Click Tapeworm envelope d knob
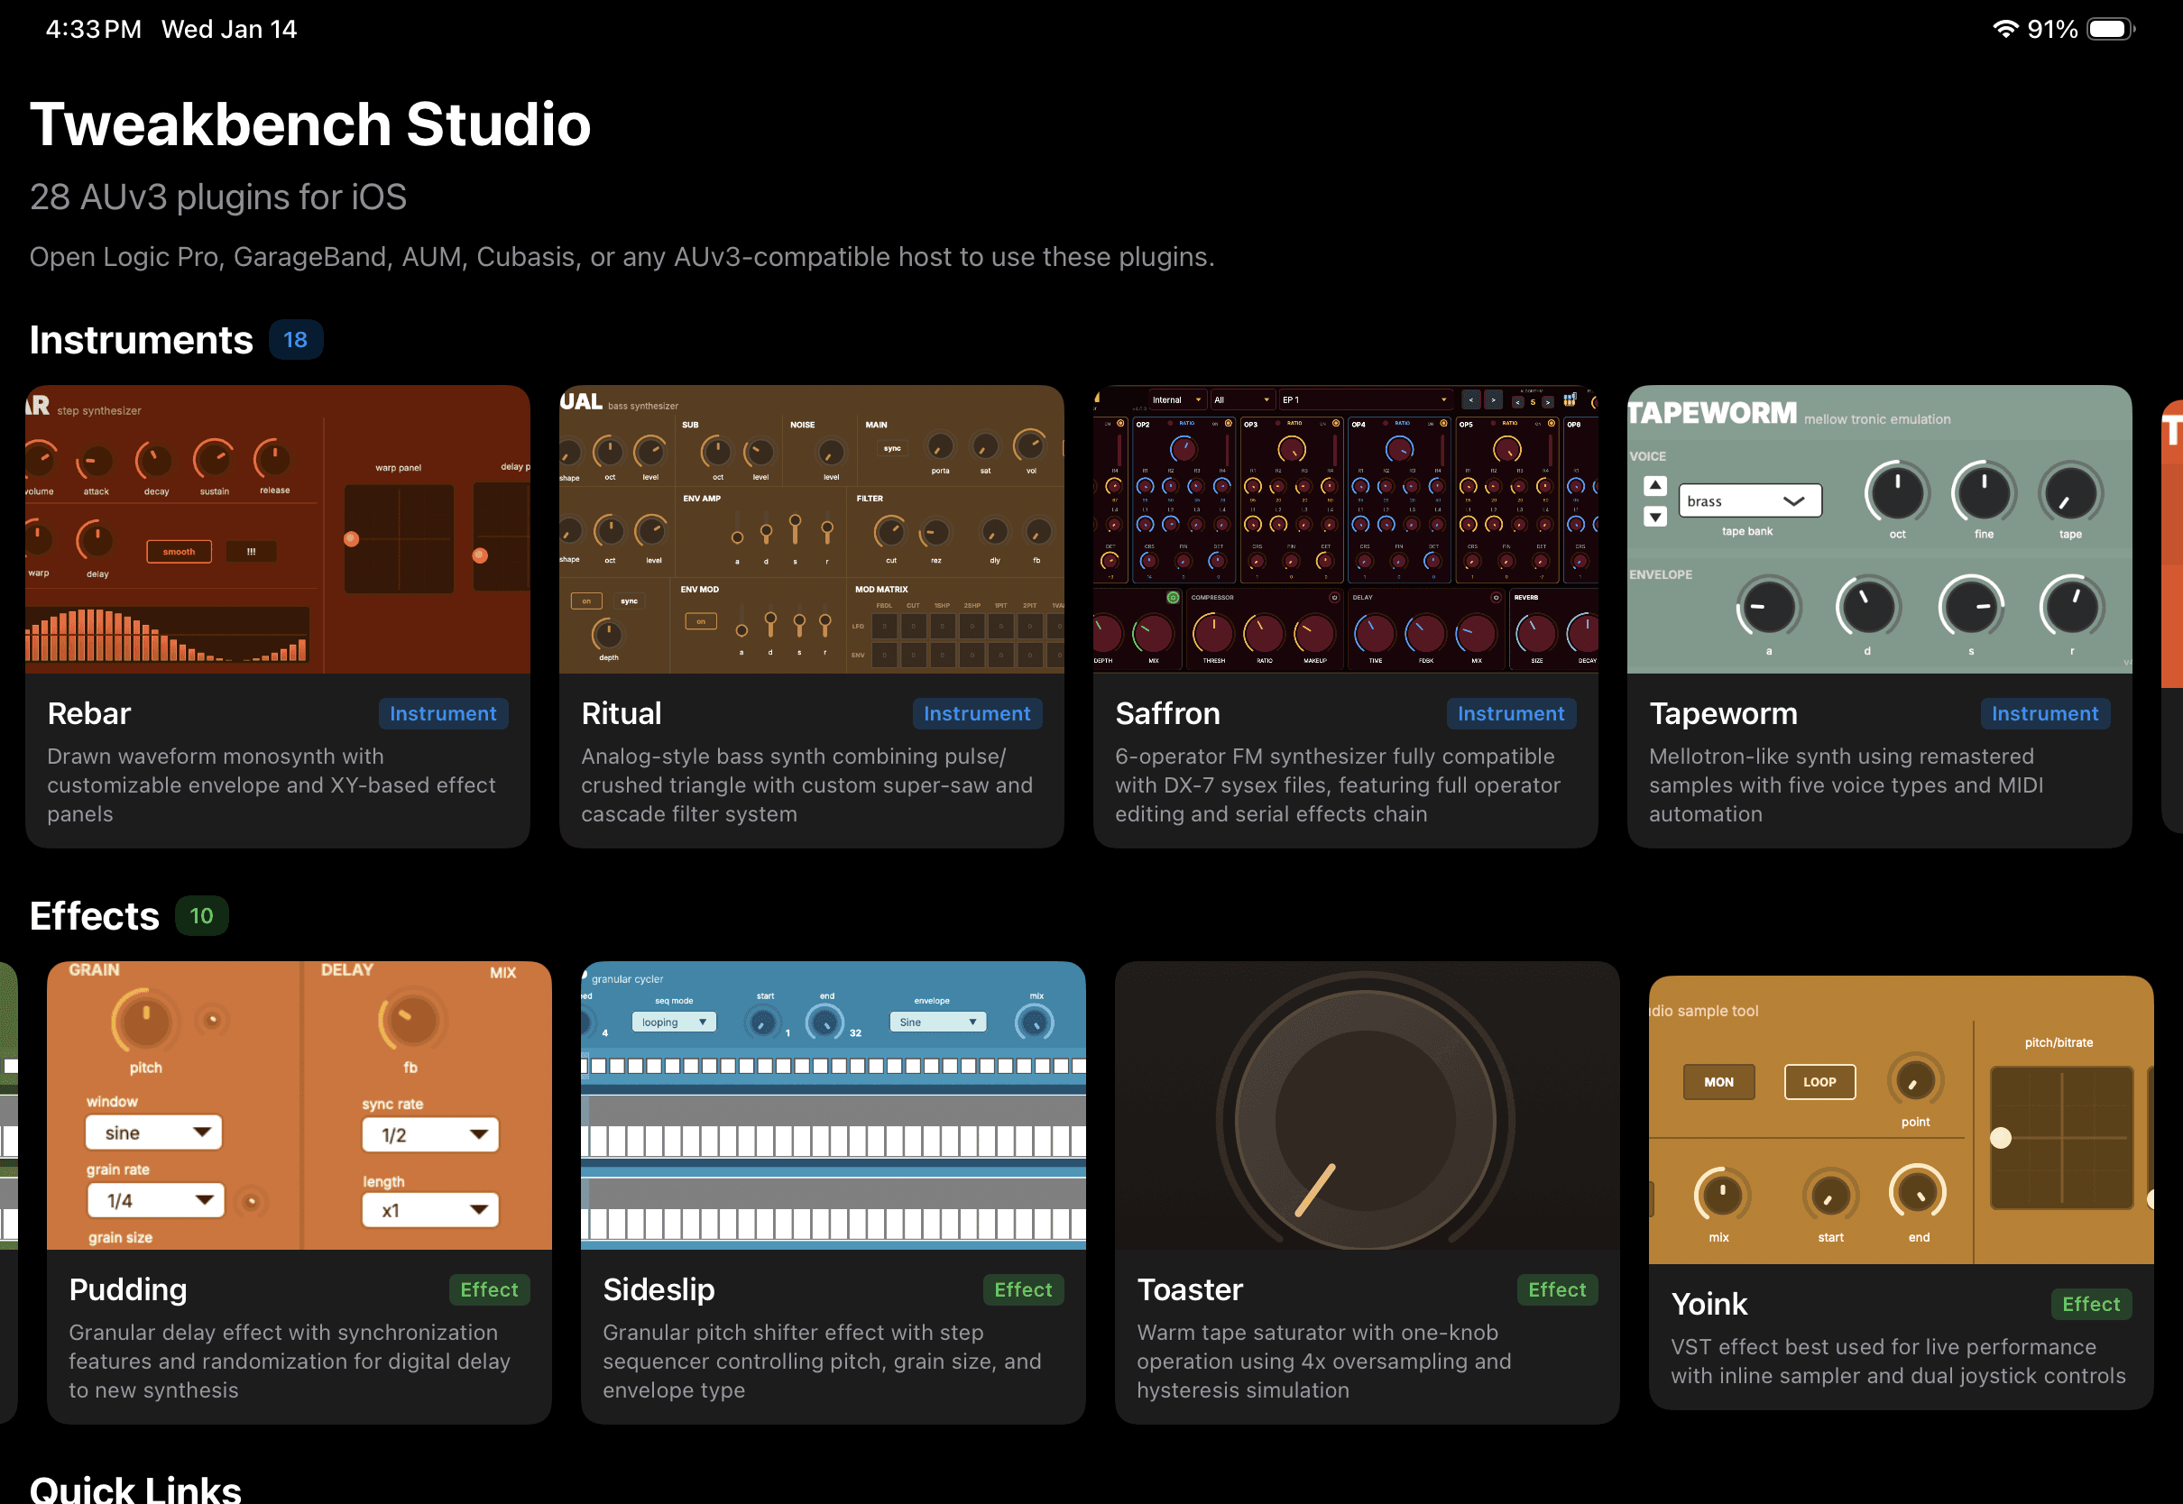2183x1504 pixels. coord(1867,608)
